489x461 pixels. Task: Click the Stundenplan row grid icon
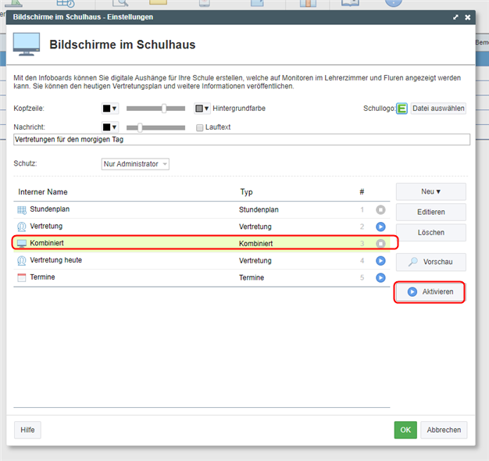[22, 210]
